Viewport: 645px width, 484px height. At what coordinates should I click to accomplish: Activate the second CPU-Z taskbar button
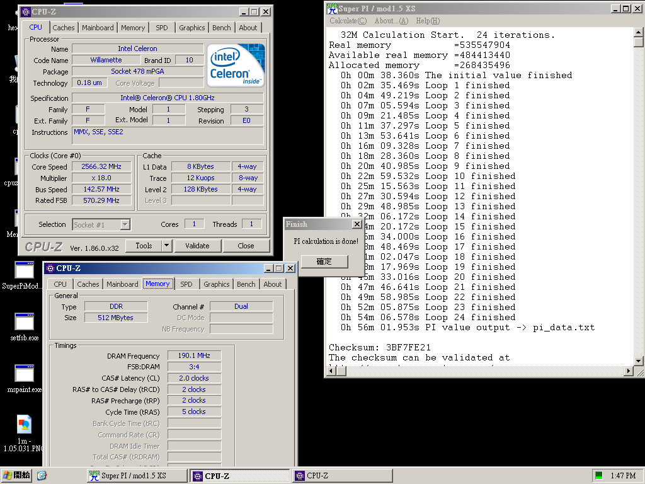342,476
